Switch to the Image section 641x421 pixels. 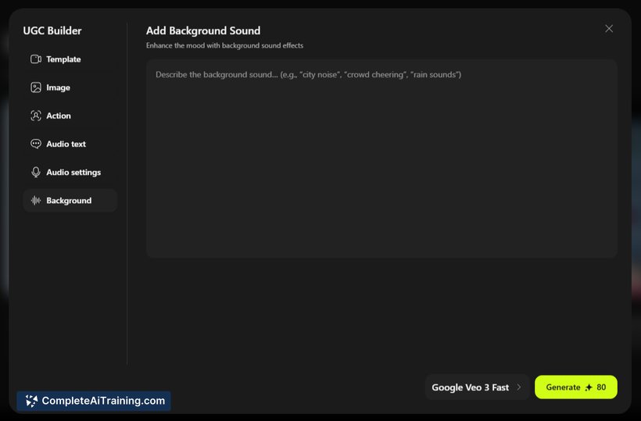pos(70,87)
